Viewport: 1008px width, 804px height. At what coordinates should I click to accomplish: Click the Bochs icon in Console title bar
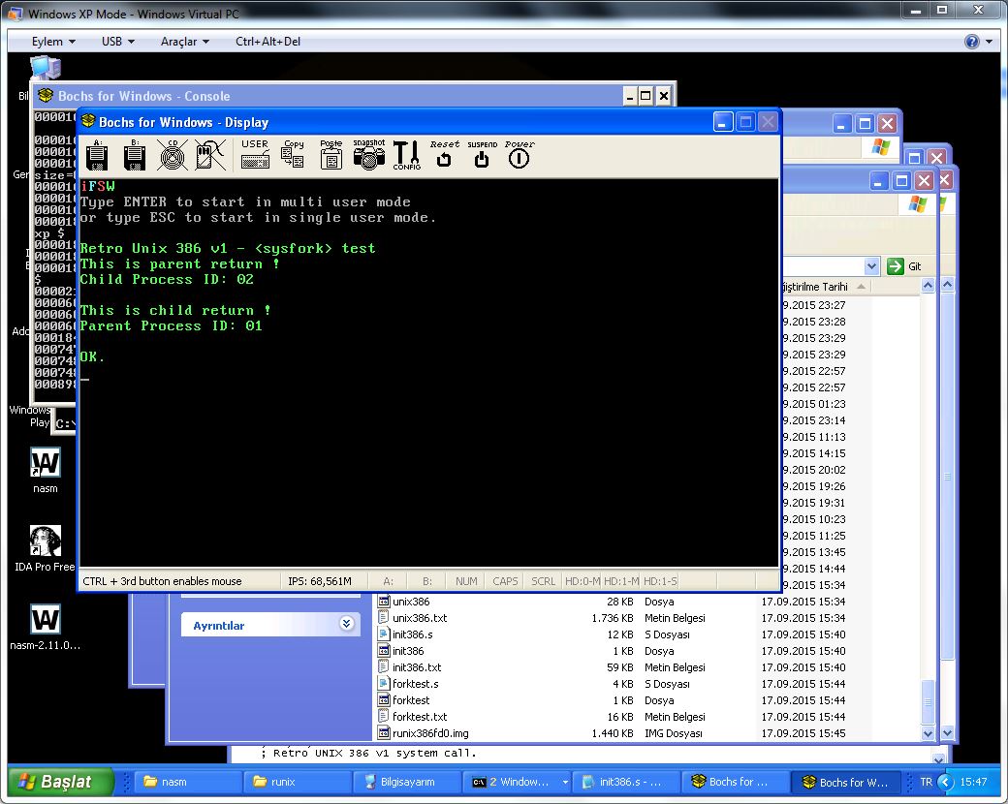(x=45, y=96)
